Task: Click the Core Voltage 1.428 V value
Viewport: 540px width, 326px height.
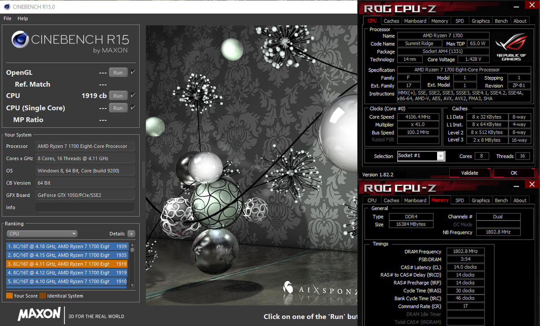Action: [x=473, y=59]
